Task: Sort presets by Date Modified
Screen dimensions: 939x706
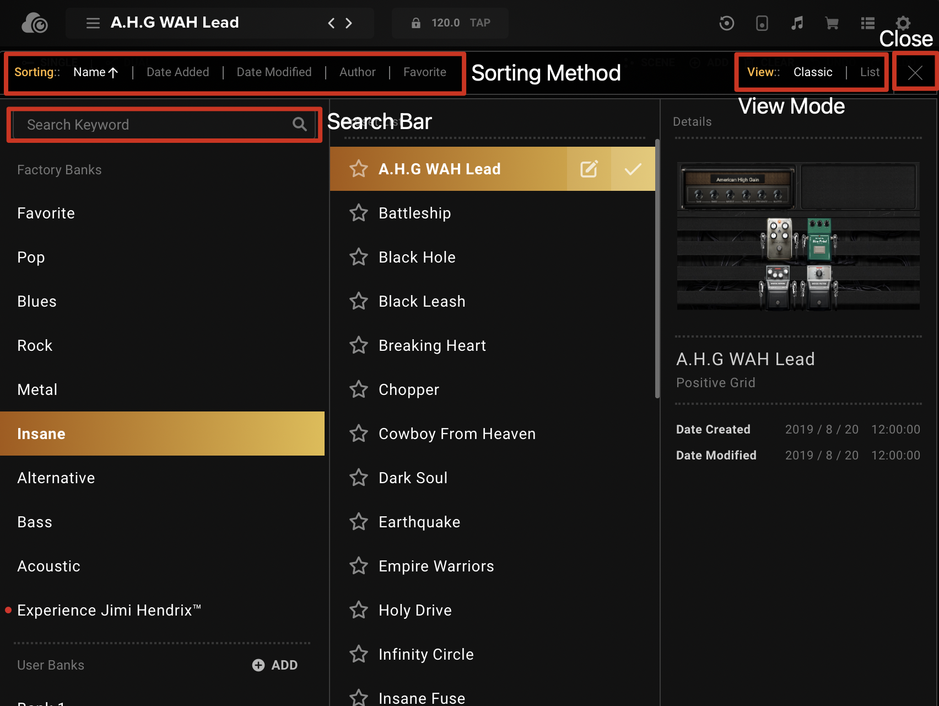Action: 274,72
